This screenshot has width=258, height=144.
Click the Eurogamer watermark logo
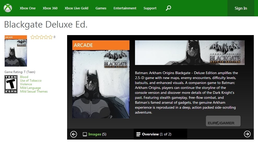223,121
